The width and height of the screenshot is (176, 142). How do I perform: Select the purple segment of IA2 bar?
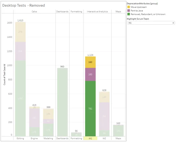click(104, 116)
